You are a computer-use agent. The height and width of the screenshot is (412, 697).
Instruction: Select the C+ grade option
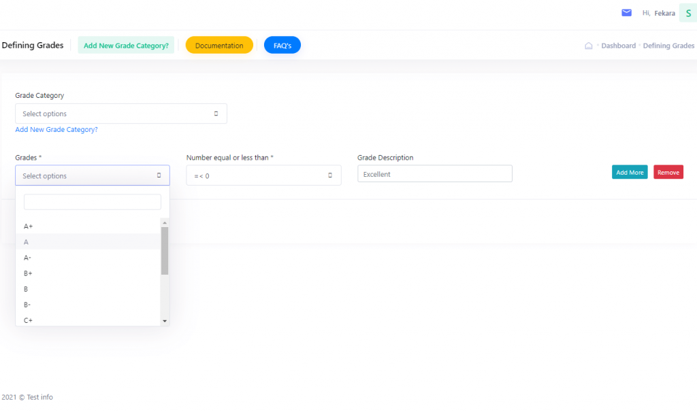tap(29, 320)
